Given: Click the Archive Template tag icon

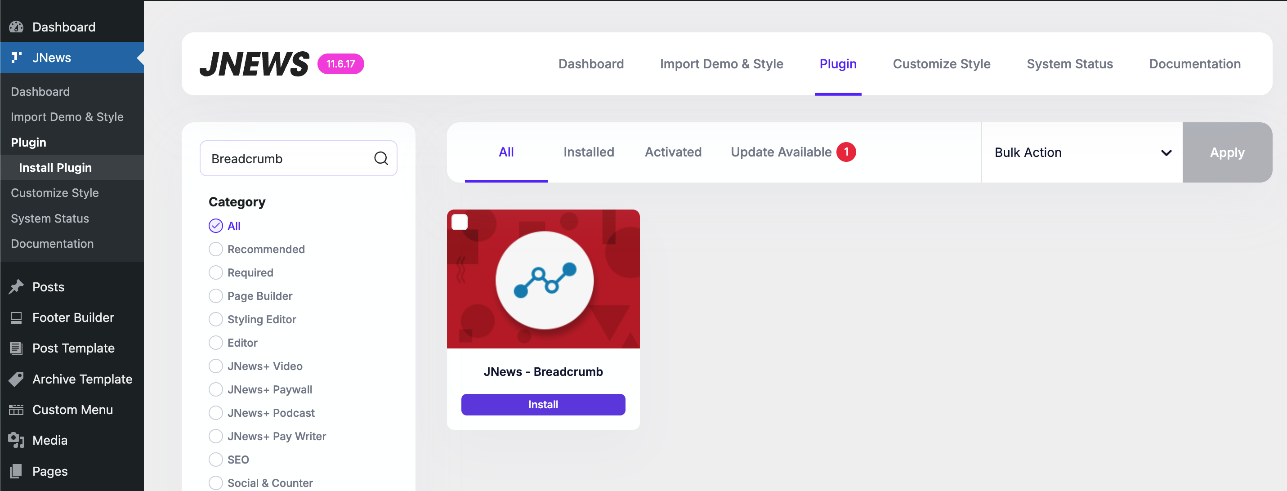Looking at the screenshot, I should coord(16,379).
